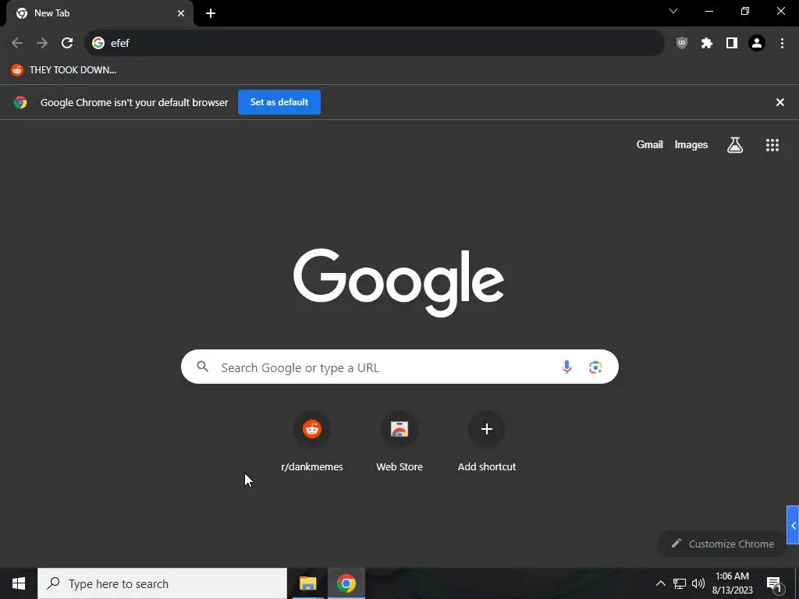This screenshot has height=599, width=799.
Task: Click Add shortcut tile
Action: [487, 441]
